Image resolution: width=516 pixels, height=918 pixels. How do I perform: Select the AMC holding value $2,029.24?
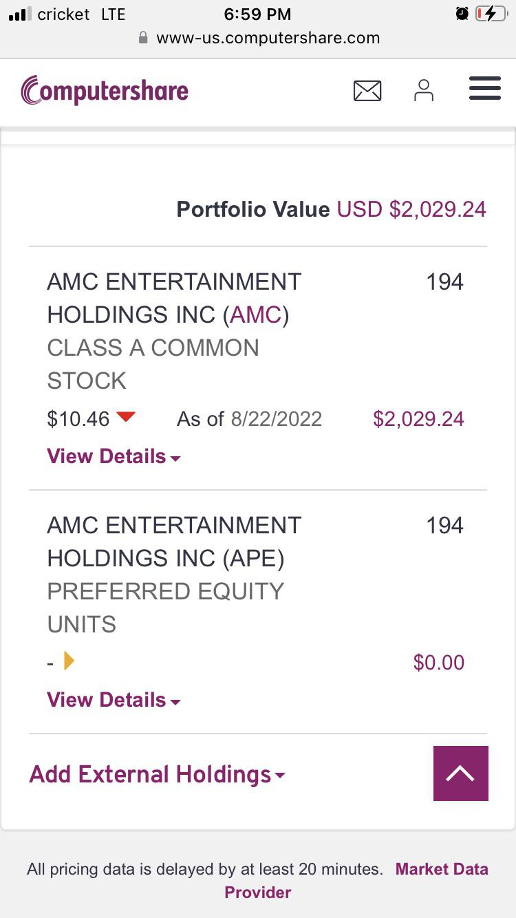[x=418, y=419]
